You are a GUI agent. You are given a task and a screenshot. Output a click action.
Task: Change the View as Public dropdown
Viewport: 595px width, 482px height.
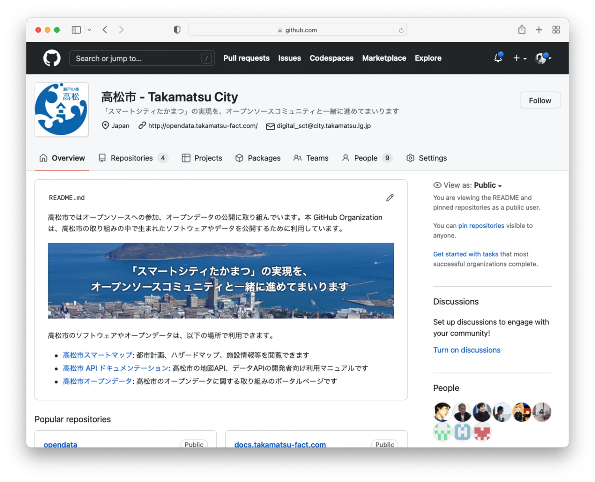pos(488,185)
